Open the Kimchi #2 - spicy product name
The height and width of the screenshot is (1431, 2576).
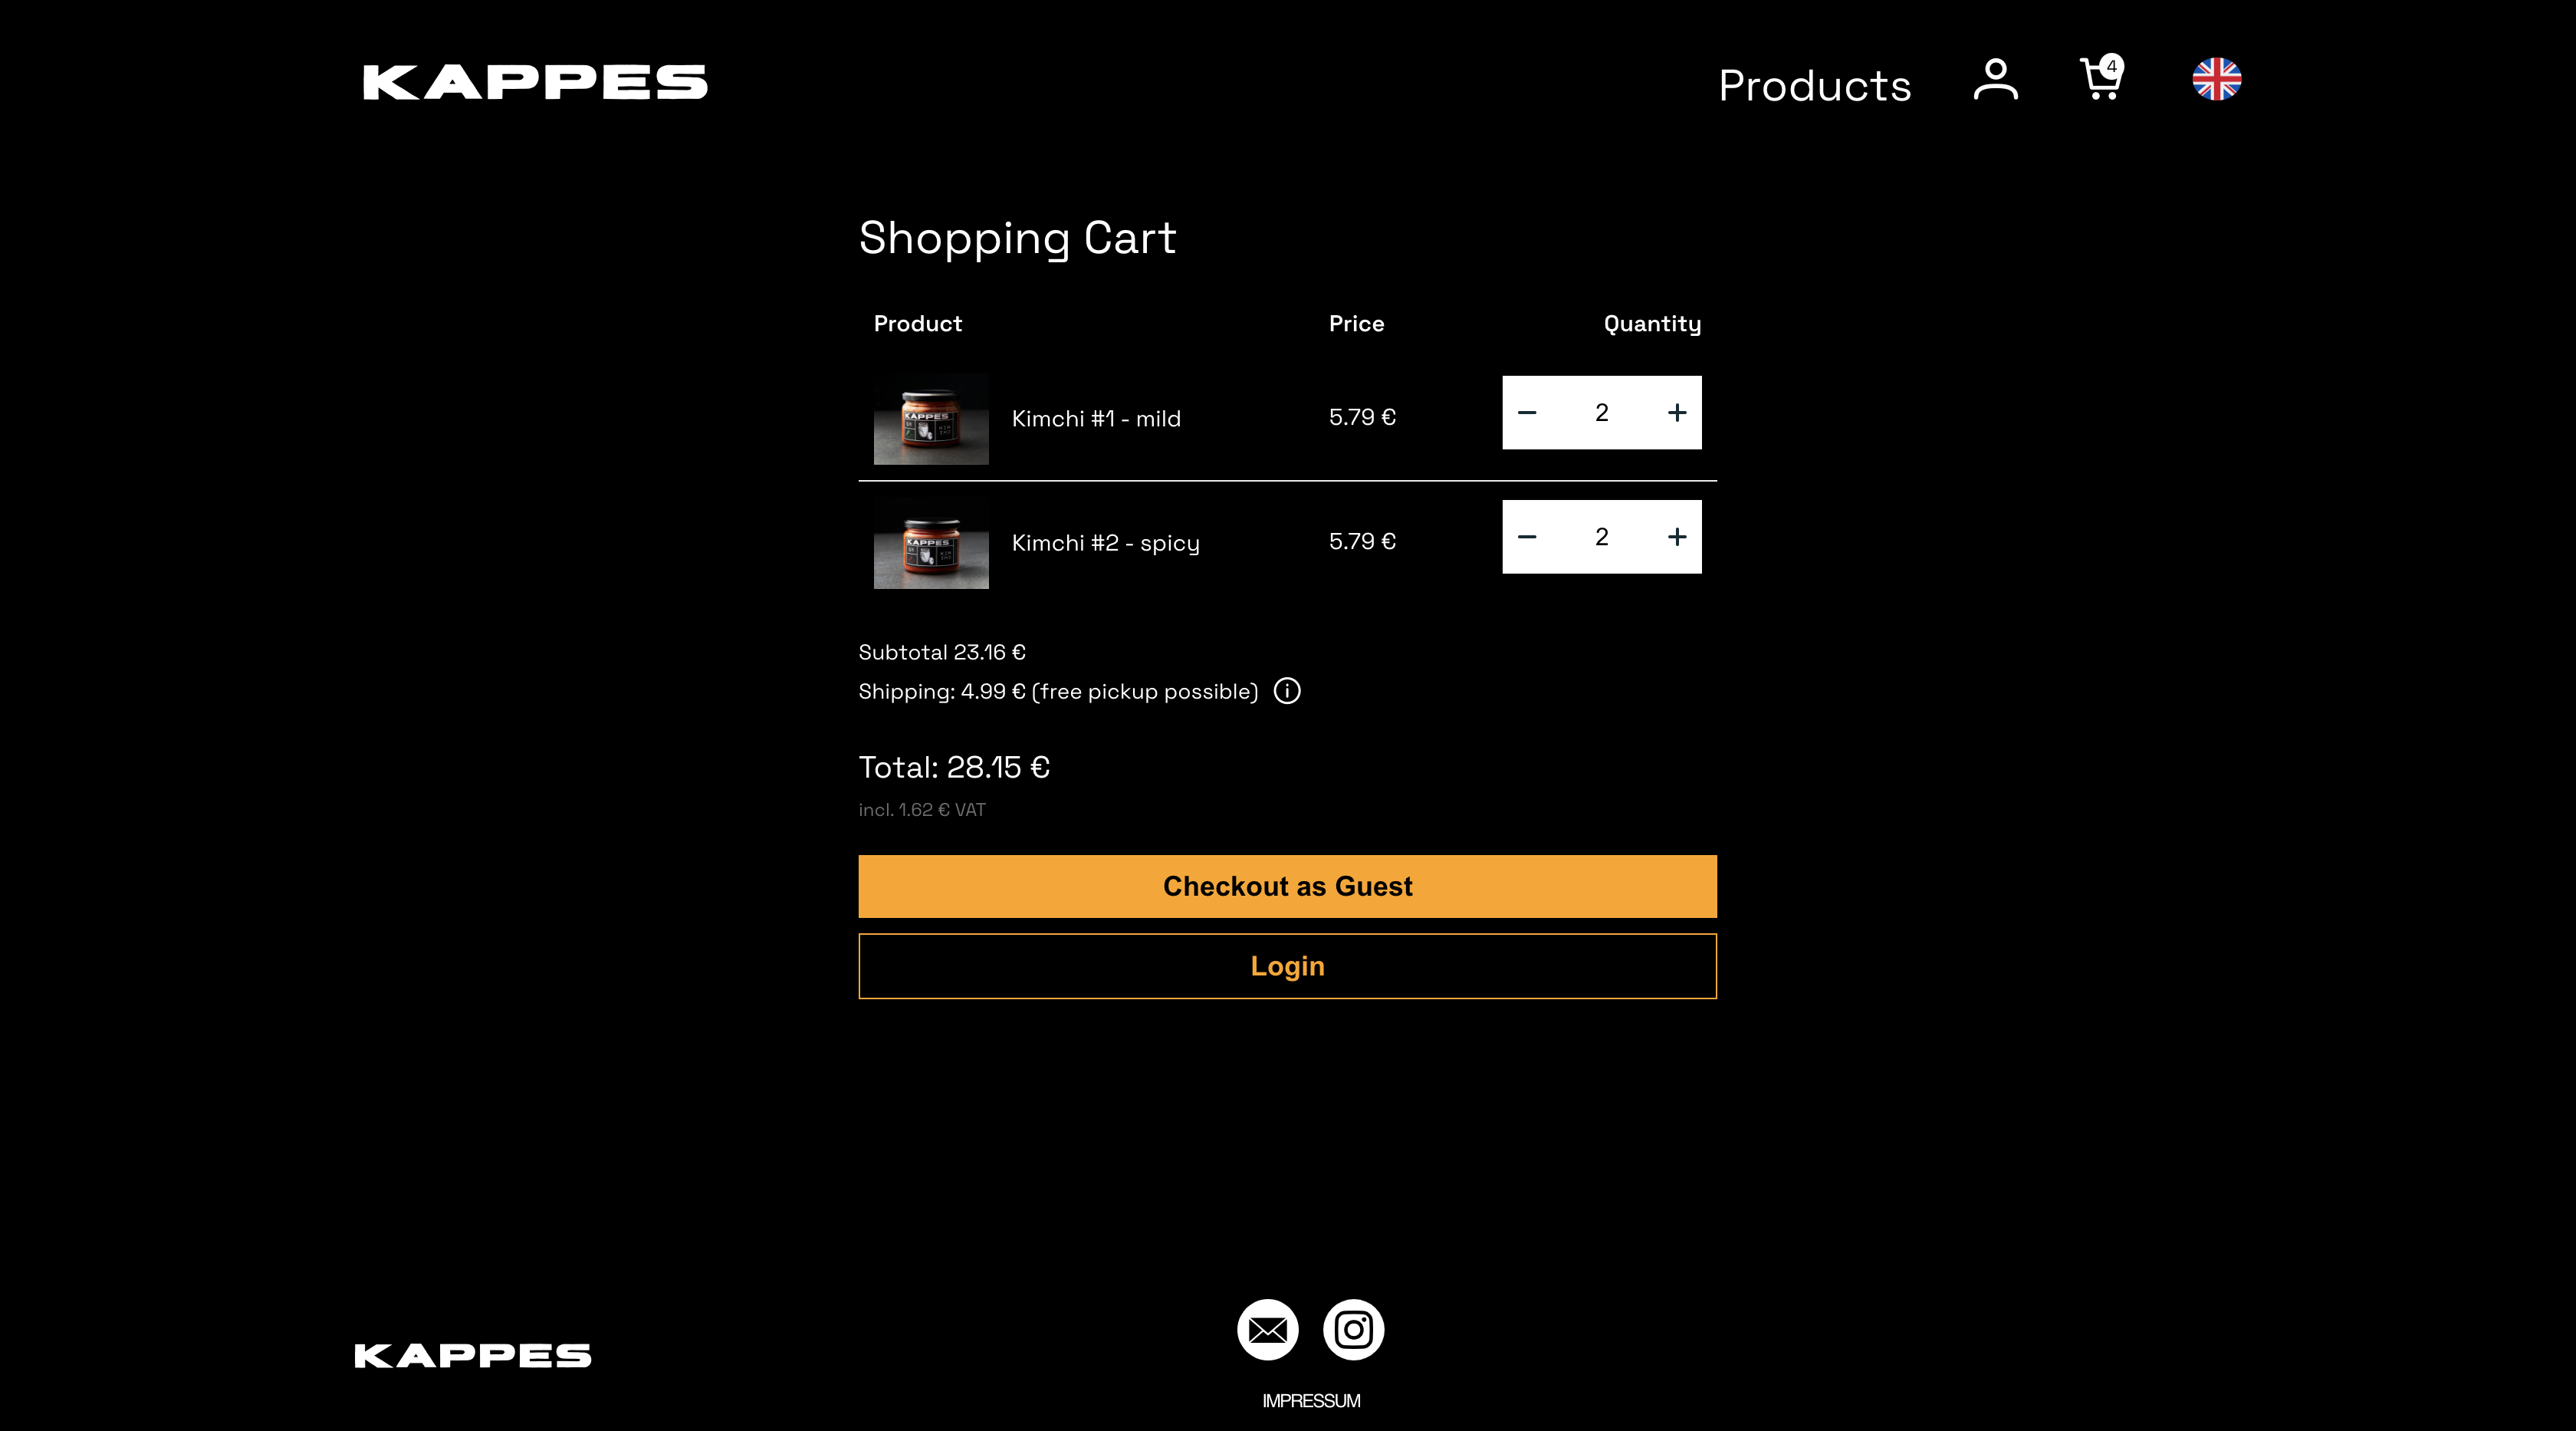pos(1105,543)
